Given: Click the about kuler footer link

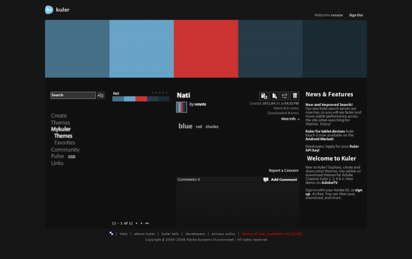Looking at the screenshot, I should [145, 234].
